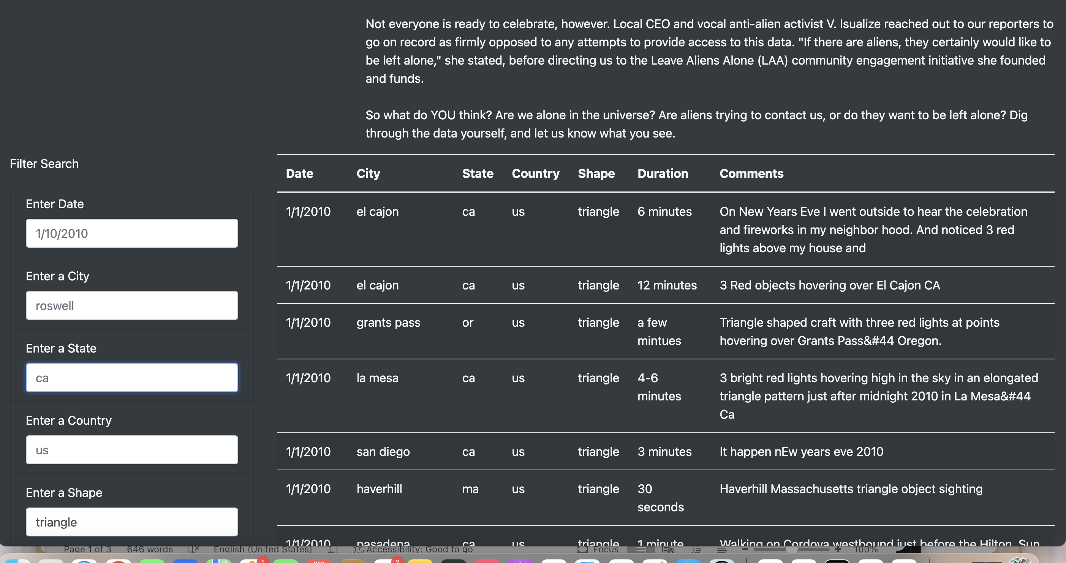Click the Enter Date input field
Screen dimensions: 1066x563
pos(131,233)
